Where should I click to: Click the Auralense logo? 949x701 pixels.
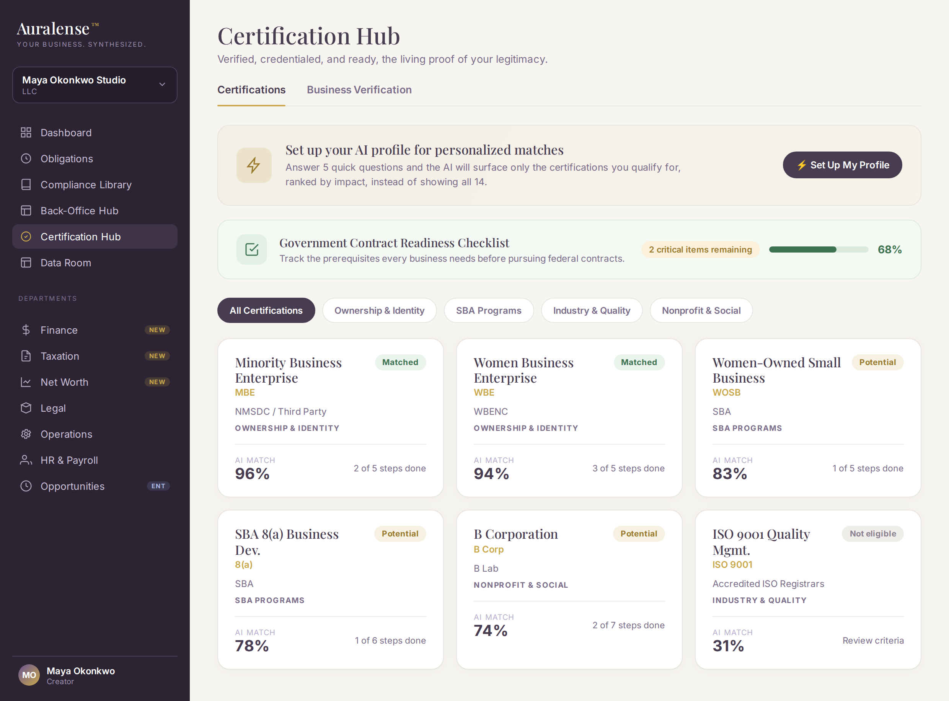pyautogui.click(x=57, y=29)
